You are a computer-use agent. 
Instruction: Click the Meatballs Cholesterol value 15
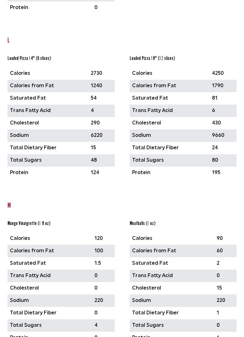coord(219,288)
